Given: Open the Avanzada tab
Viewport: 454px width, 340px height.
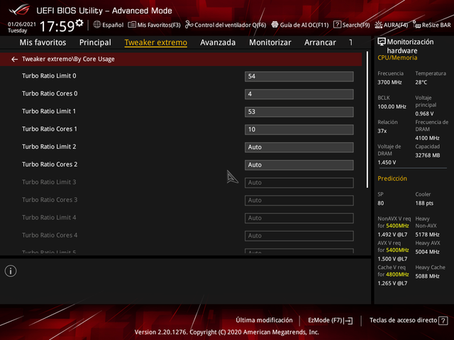Looking at the screenshot, I should [x=218, y=42].
